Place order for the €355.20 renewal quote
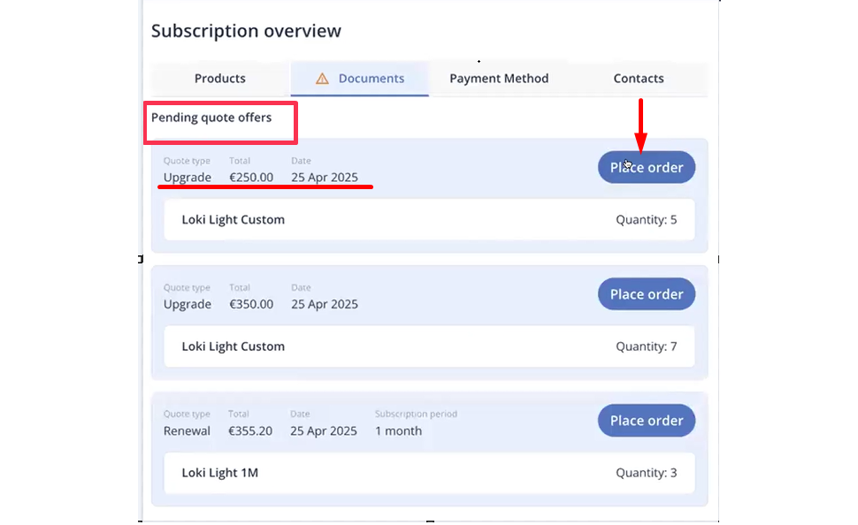 click(647, 421)
